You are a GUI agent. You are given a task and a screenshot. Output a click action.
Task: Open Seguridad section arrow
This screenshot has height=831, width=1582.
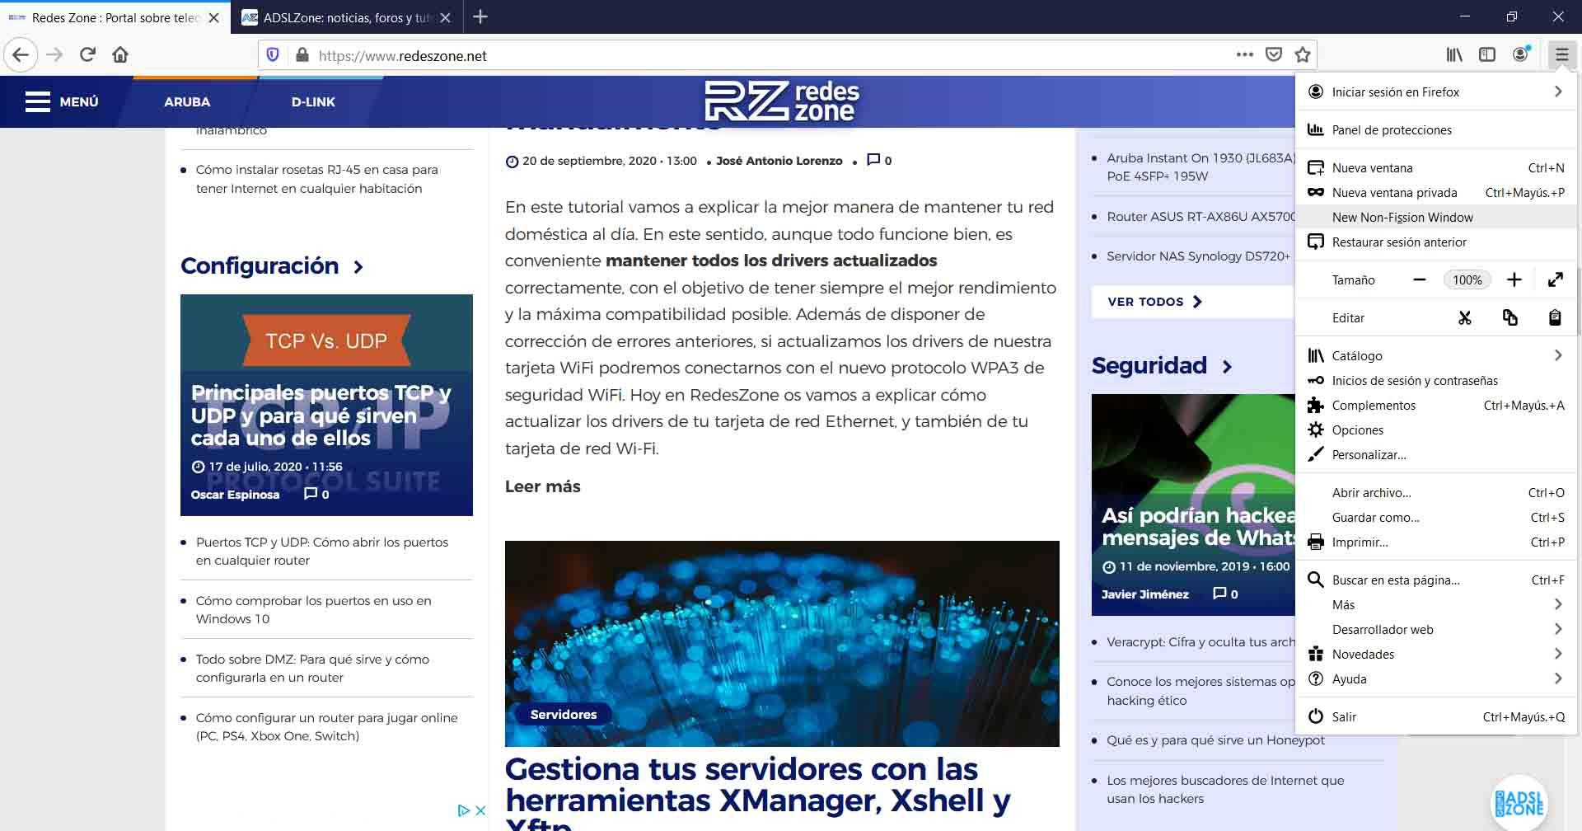tap(1227, 367)
